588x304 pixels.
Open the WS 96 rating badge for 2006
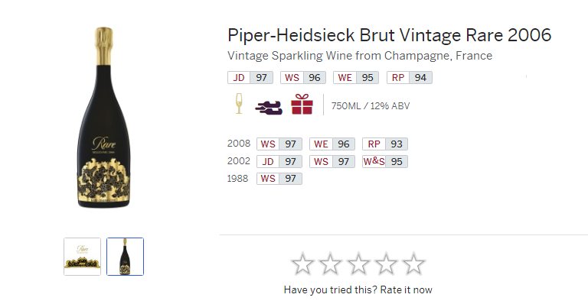[x=303, y=78]
